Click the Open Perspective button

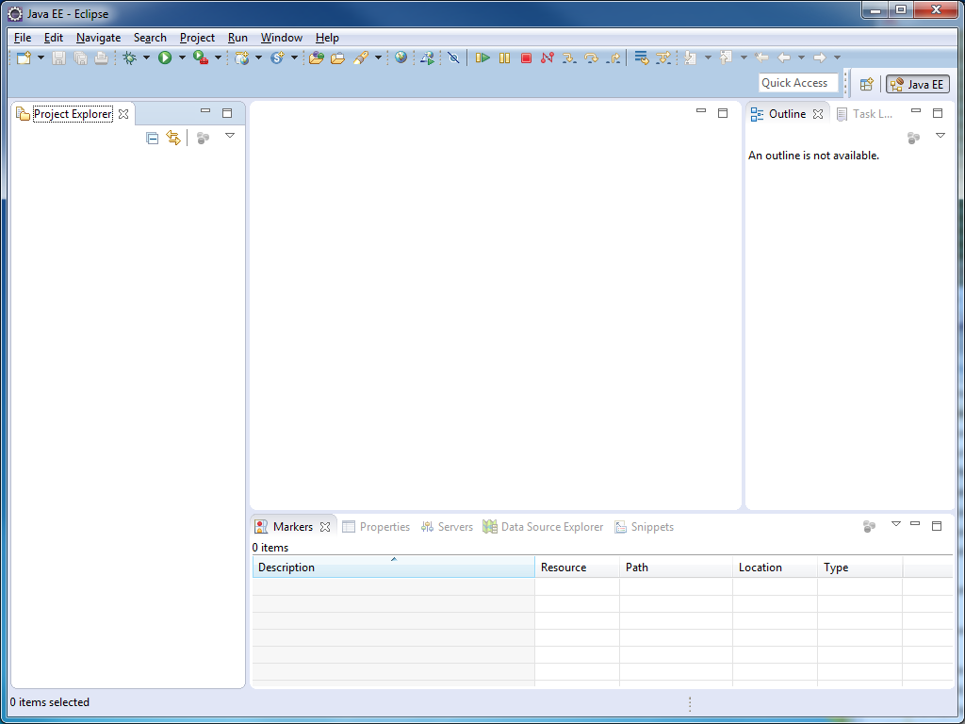tap(866, 83)
